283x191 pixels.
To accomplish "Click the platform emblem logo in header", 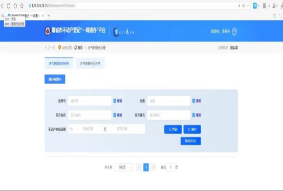I will (x=48, y=31).
